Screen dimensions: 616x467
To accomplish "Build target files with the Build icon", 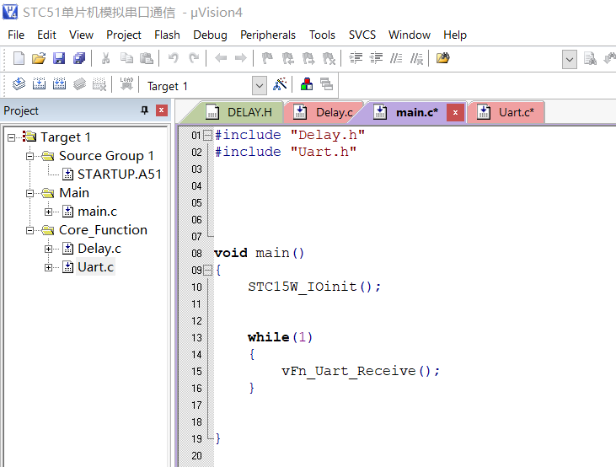I will point(39,83).
